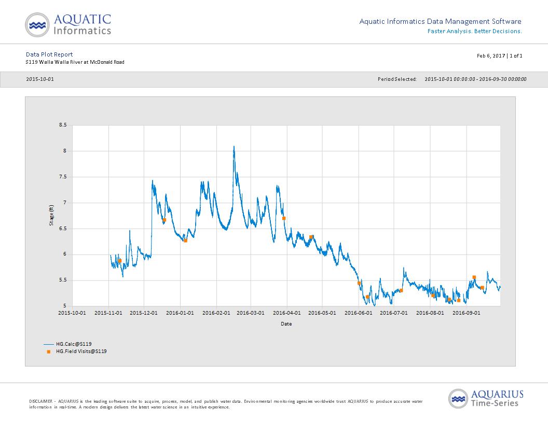Click the "Date" x-axis title
Viewport: 548px width, 423px height.
tap(286, 324)
